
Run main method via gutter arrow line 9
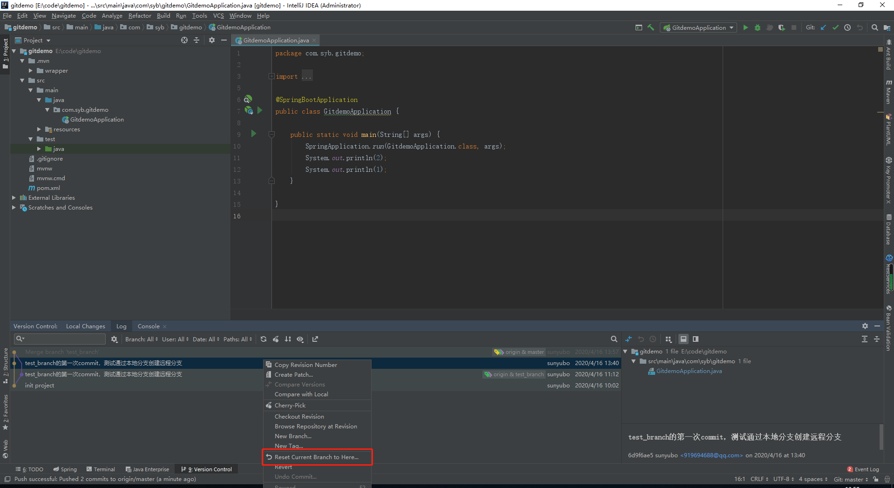(254, 134)
